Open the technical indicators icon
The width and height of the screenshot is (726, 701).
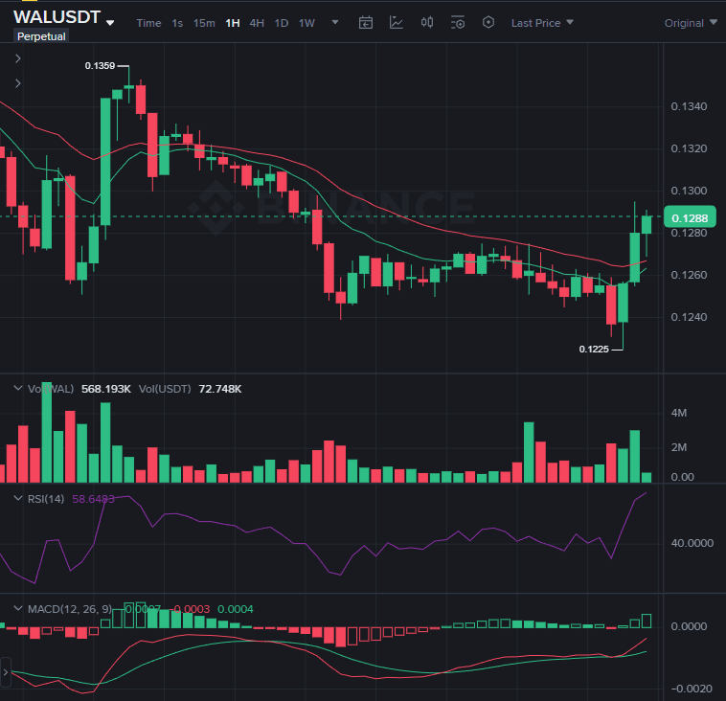coord(397,22)
